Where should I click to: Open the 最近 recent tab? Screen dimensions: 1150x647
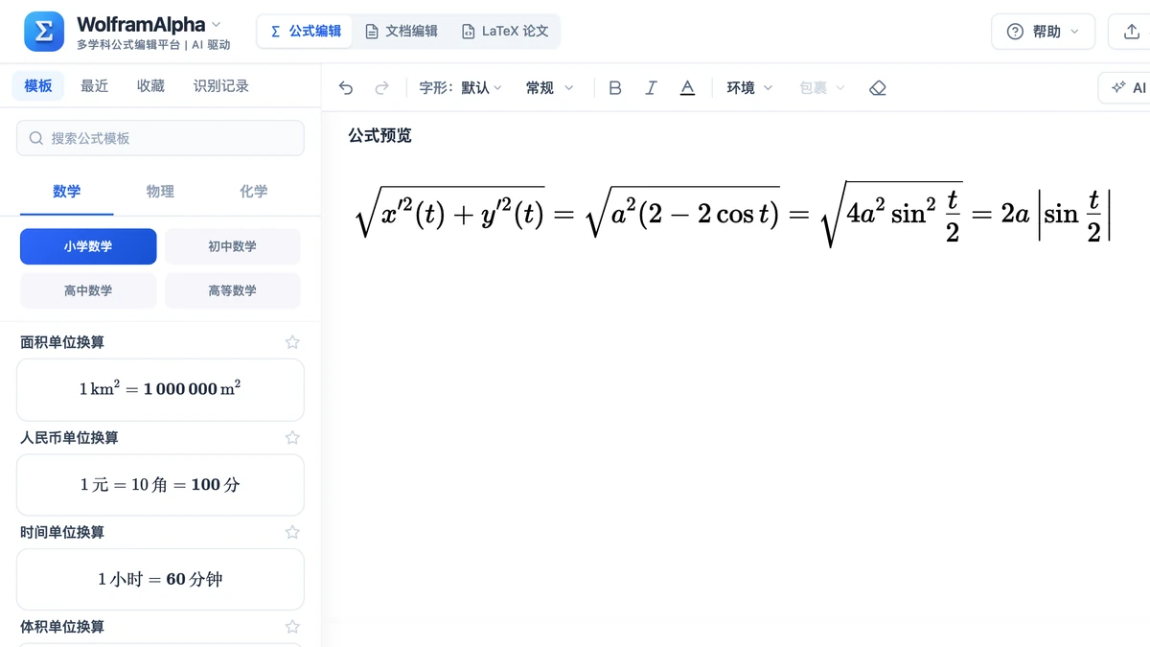(x=95, y=86)
